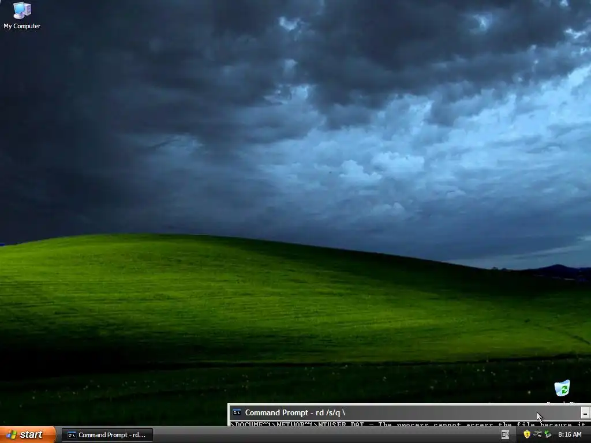
Task: Open the EN language bar indicator
Action: [505, 435]
